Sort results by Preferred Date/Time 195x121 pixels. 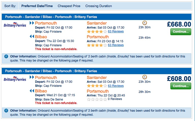(37, 6)
